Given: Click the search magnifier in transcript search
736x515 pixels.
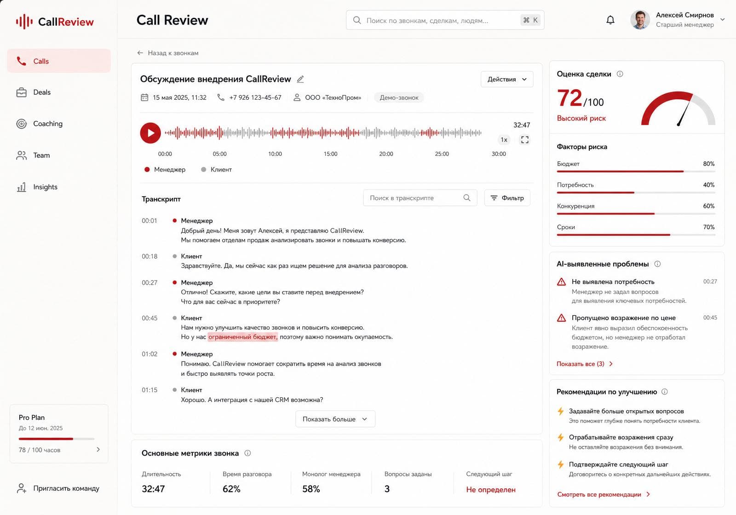Looking at the screenshot, I should point(467,198).
